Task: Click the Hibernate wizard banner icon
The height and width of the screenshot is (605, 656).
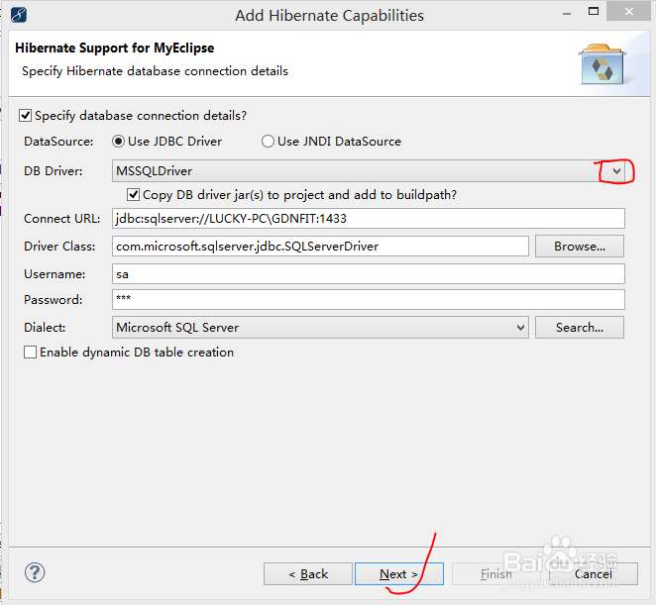Action: [x=601, y=63]
